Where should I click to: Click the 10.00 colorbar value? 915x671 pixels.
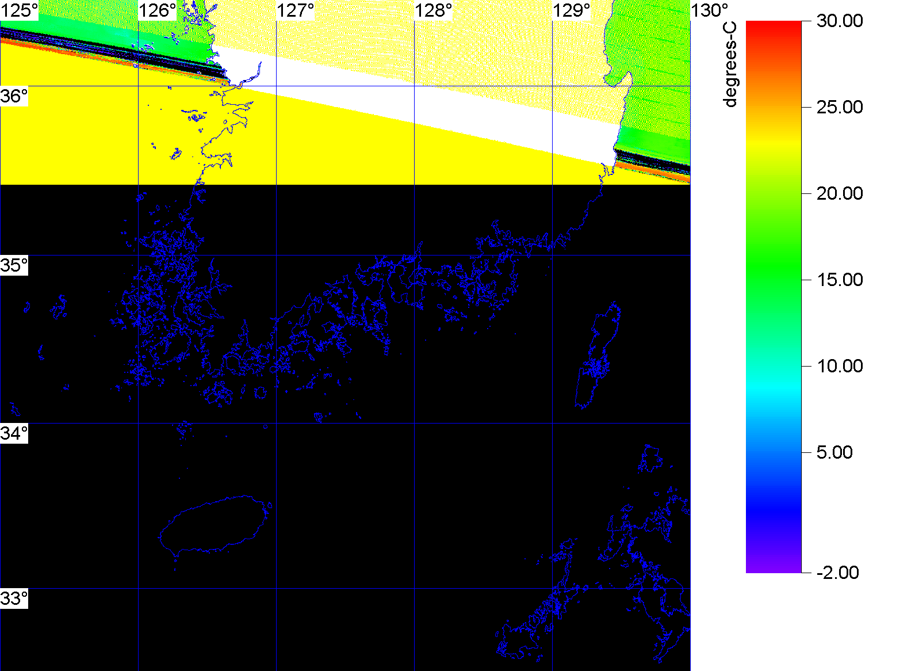click(x=840, y=366)
